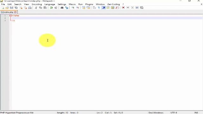Click the Close document toolbar icon
The width and height of the screenshot is (203, 114).
pyautogui.click(x=21, y=8)
